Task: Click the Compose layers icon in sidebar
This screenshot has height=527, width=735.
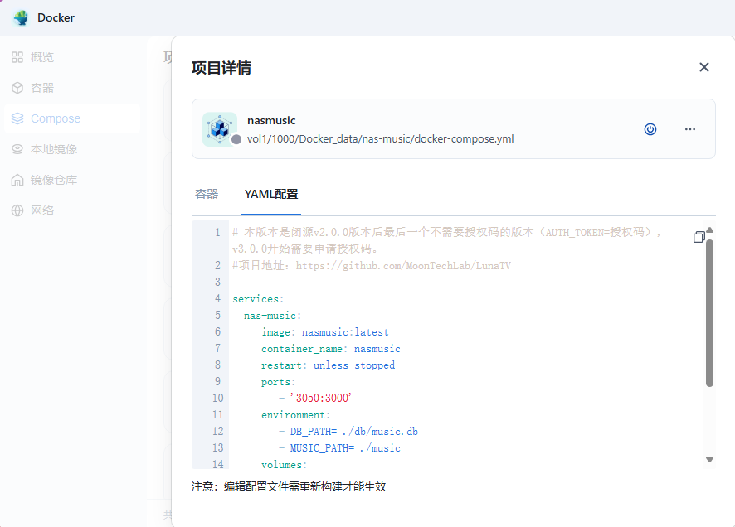Action: 17,118
